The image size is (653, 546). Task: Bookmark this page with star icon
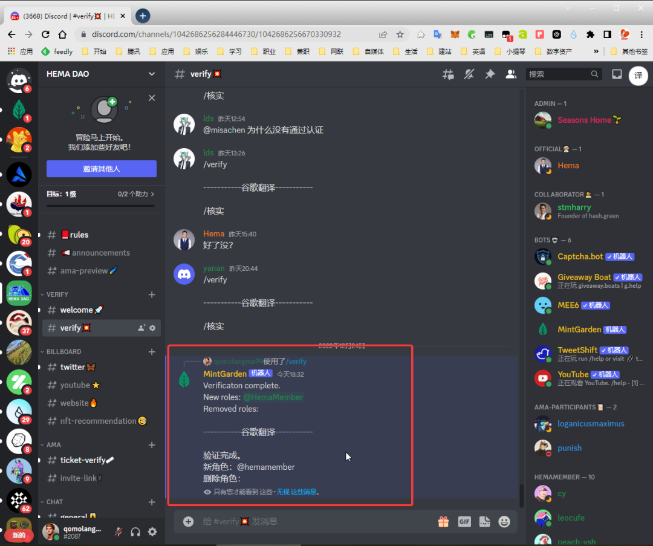point(400,34)
